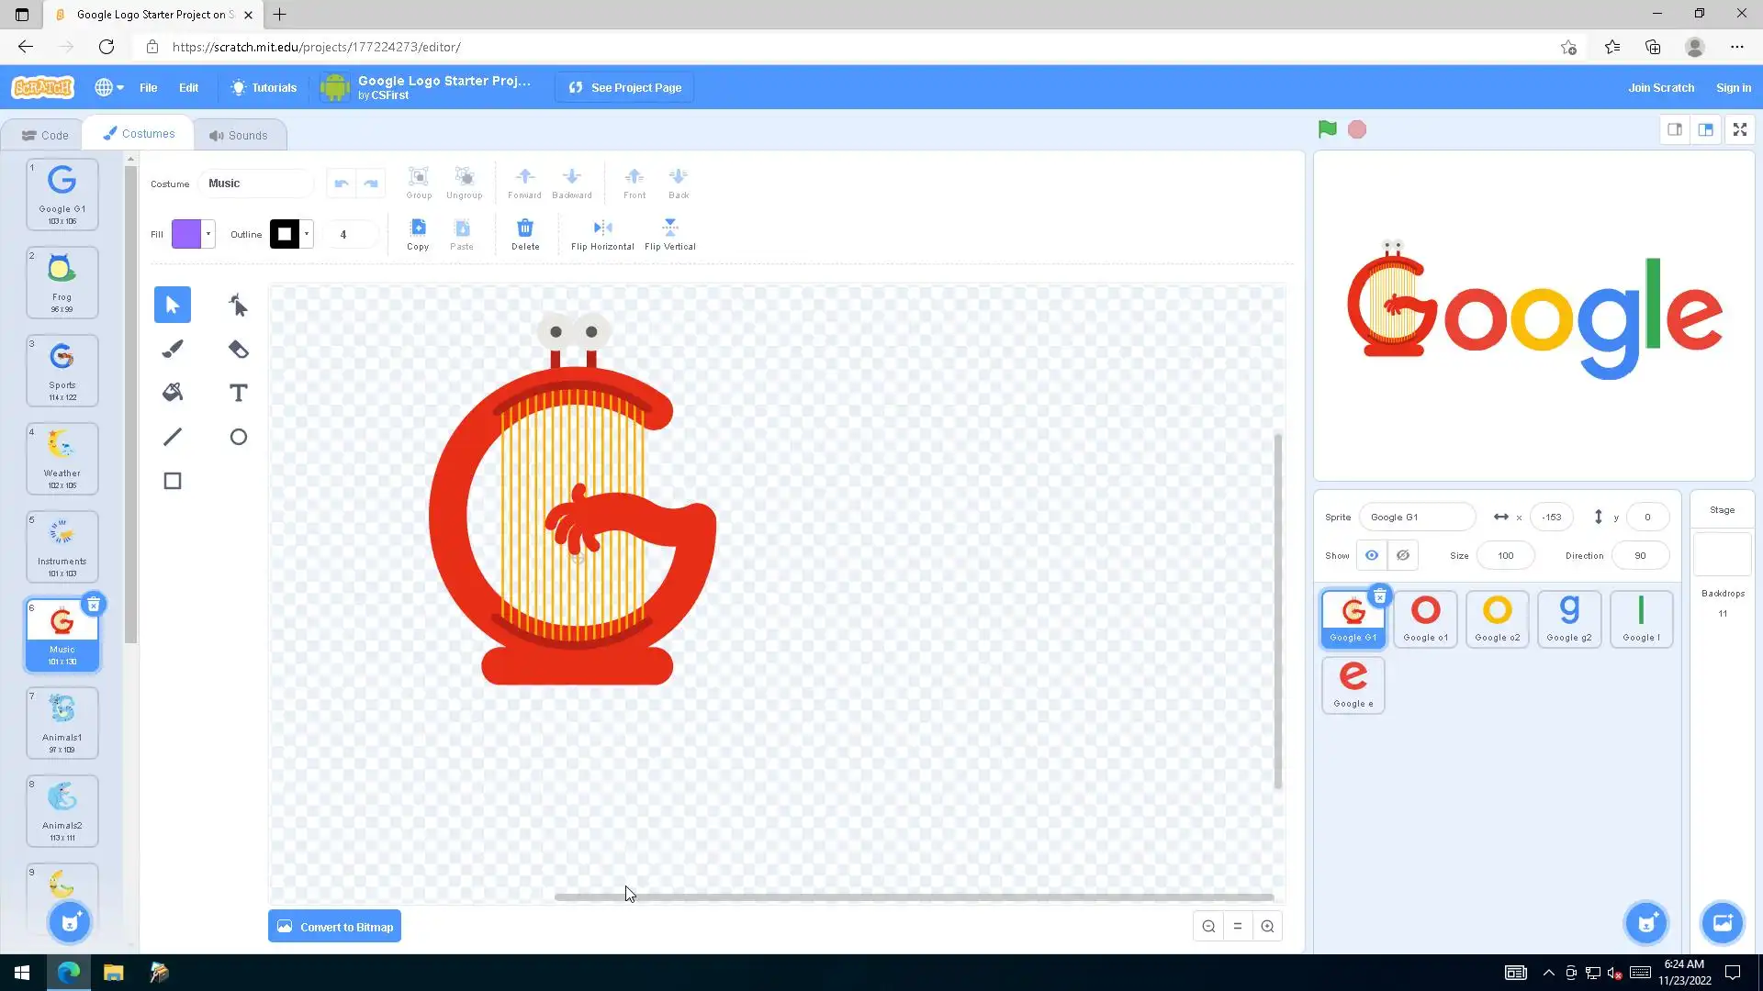Open the File menu

click(x=148, y=87)
